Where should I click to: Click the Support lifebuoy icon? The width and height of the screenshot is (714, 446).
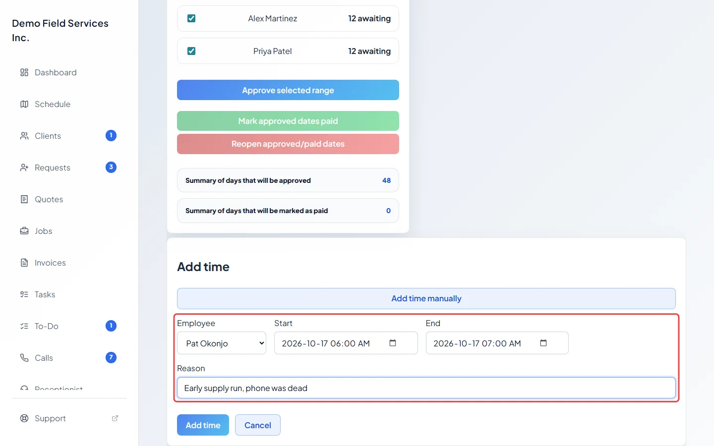pyautogui.click(x=24, y=418)
